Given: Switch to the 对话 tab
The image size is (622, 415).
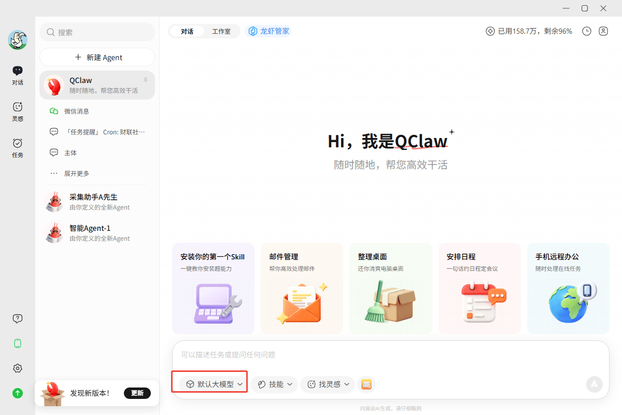Looking at the screenshot, I should (x=187, y=31).
